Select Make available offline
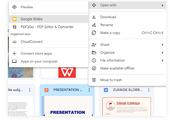 (x=127, y=68)
